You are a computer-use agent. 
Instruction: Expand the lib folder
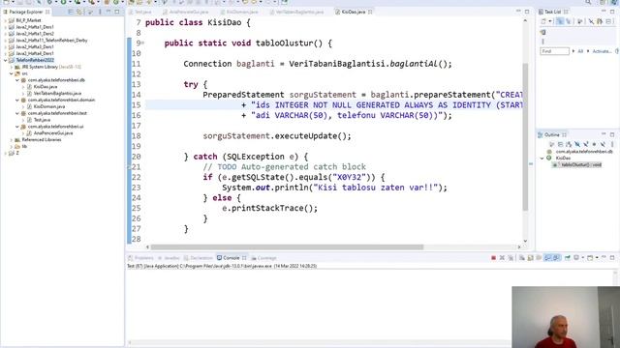[x=12, y=146]
